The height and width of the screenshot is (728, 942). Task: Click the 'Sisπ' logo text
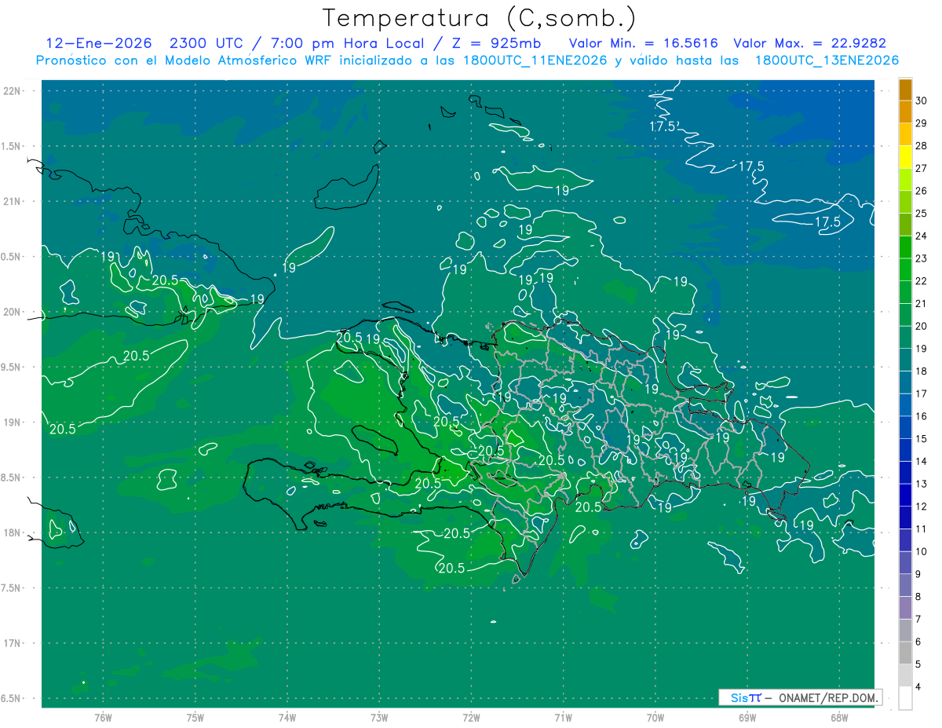746,697
